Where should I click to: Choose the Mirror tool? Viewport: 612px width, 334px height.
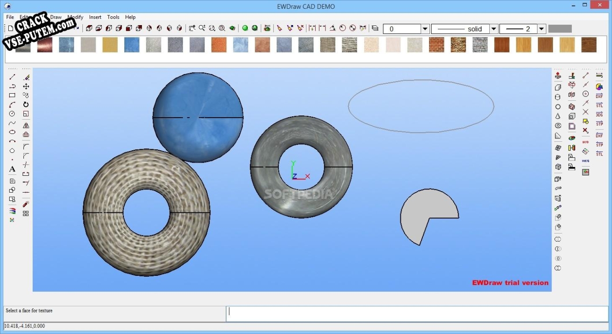point(26,126)
